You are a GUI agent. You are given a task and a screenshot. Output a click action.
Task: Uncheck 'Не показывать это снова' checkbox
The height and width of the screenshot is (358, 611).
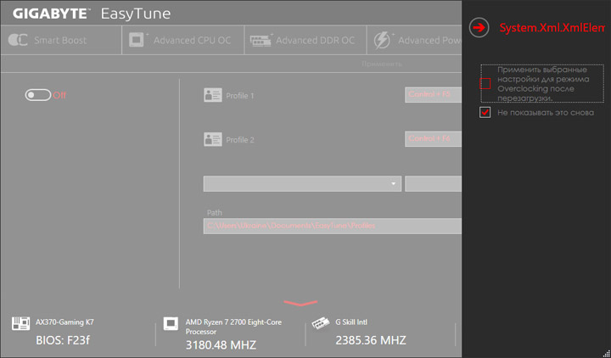click(x=485, y=113)
